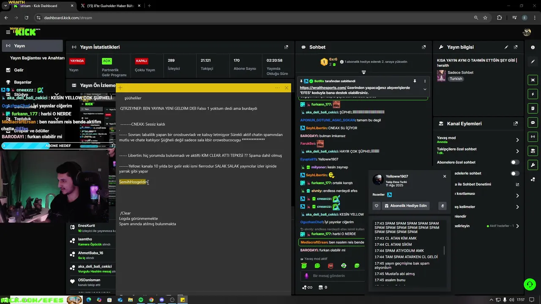Screen dimensions: 541x304
Task: Open kebab menu on pinned BotRix message
Action: click(425, 81)
